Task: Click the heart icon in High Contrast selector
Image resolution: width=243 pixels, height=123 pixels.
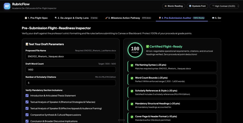Action: click(x=213, y=6)
